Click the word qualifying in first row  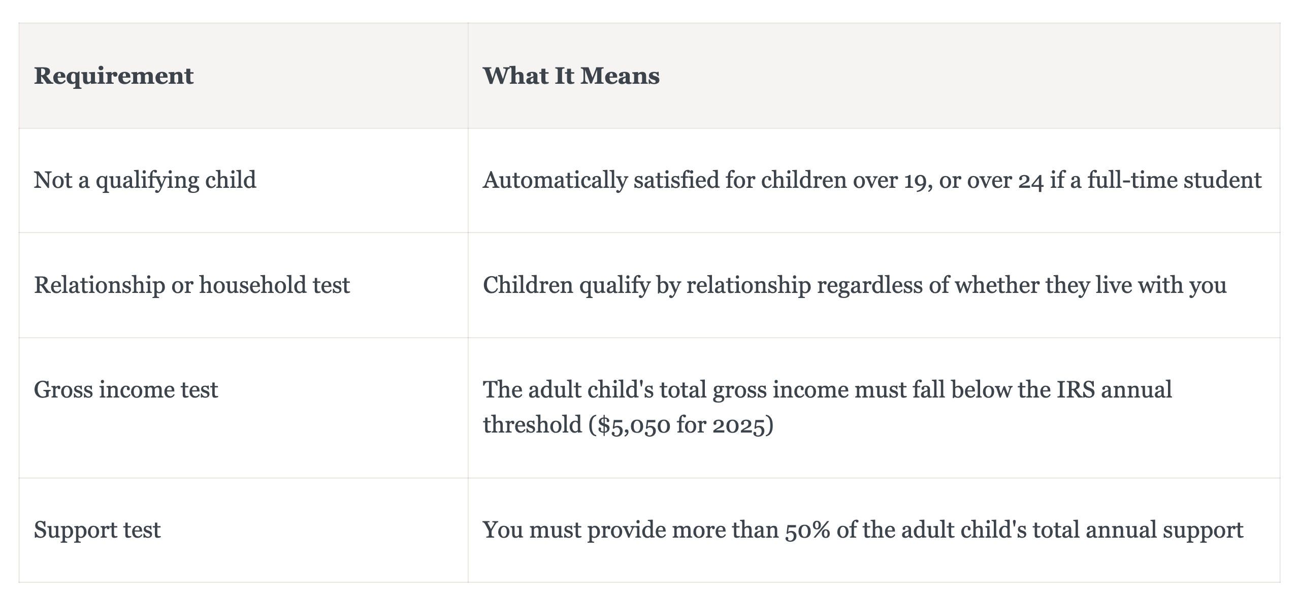point(147,181)
